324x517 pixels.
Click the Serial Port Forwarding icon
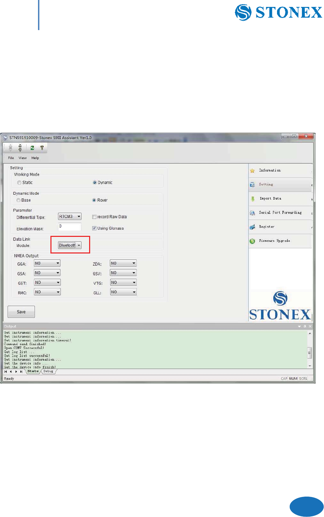(x=252, y=213)
